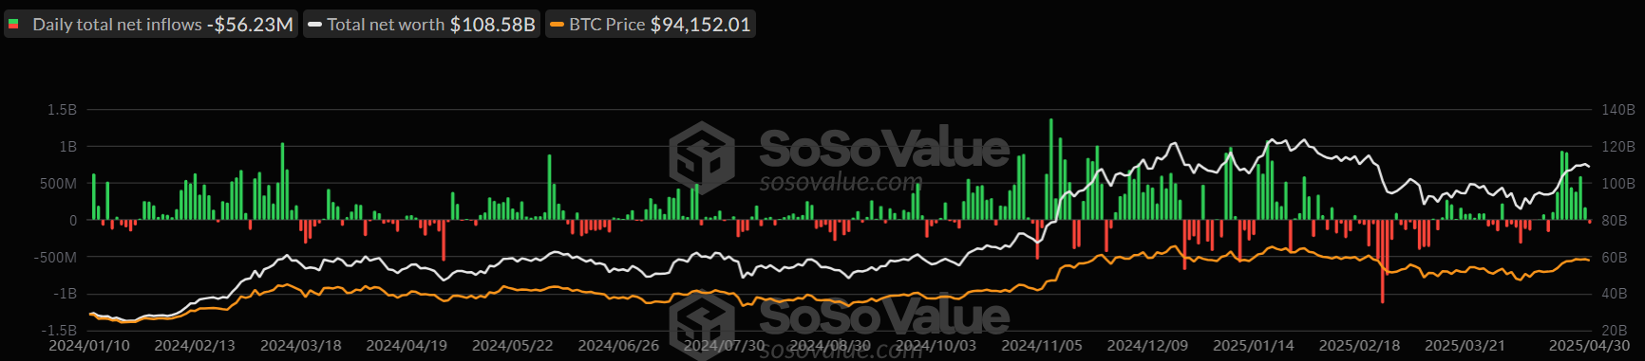Toggle the Total net worth legend
This screenshot has width=1645, height=361.
tap(422, 25)
